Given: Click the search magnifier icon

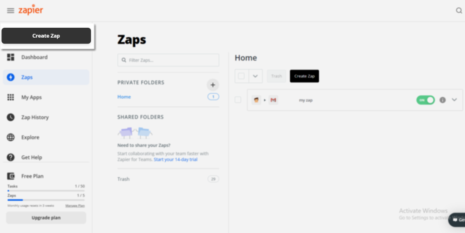Looking at the screenshot, I should [459, 11].
